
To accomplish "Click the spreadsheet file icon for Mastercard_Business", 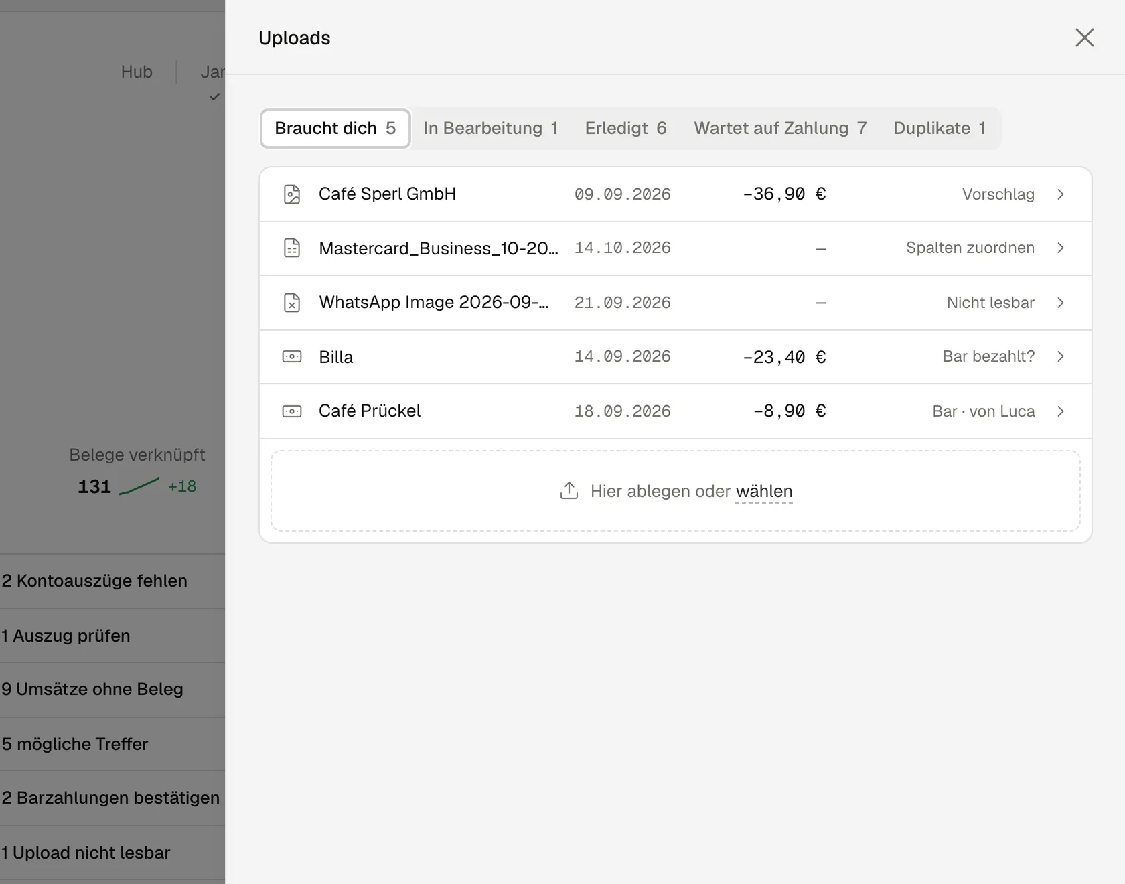I will point(292,248).
